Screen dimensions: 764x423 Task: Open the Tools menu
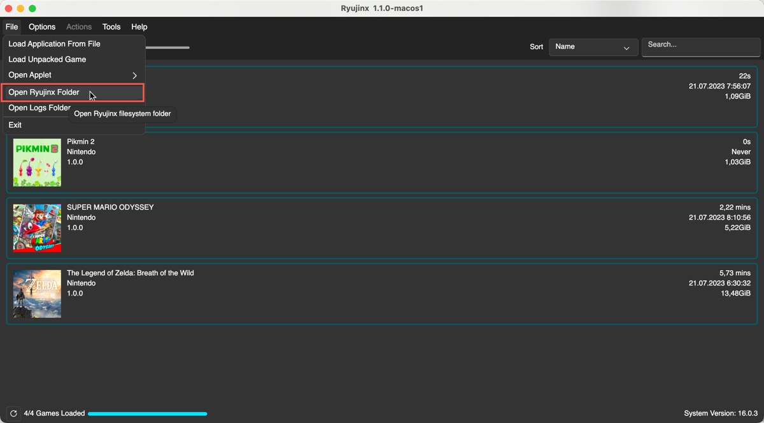click(x=111, y=27)
